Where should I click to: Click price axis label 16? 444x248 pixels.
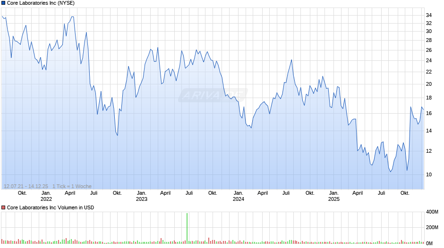(429, 114)
